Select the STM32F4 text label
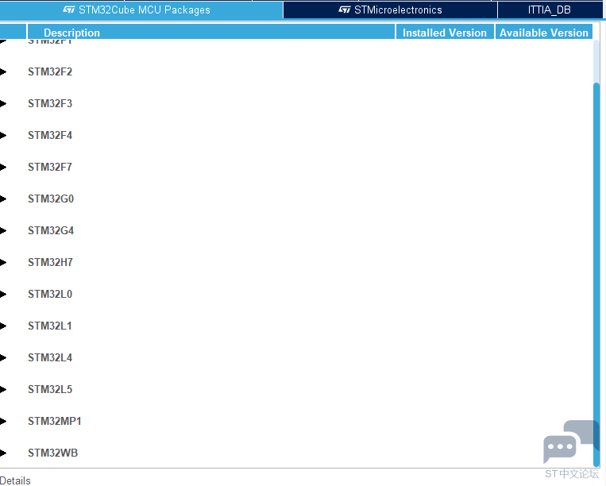Viewport: 606px width, 486px height. (x=50, y=135)
